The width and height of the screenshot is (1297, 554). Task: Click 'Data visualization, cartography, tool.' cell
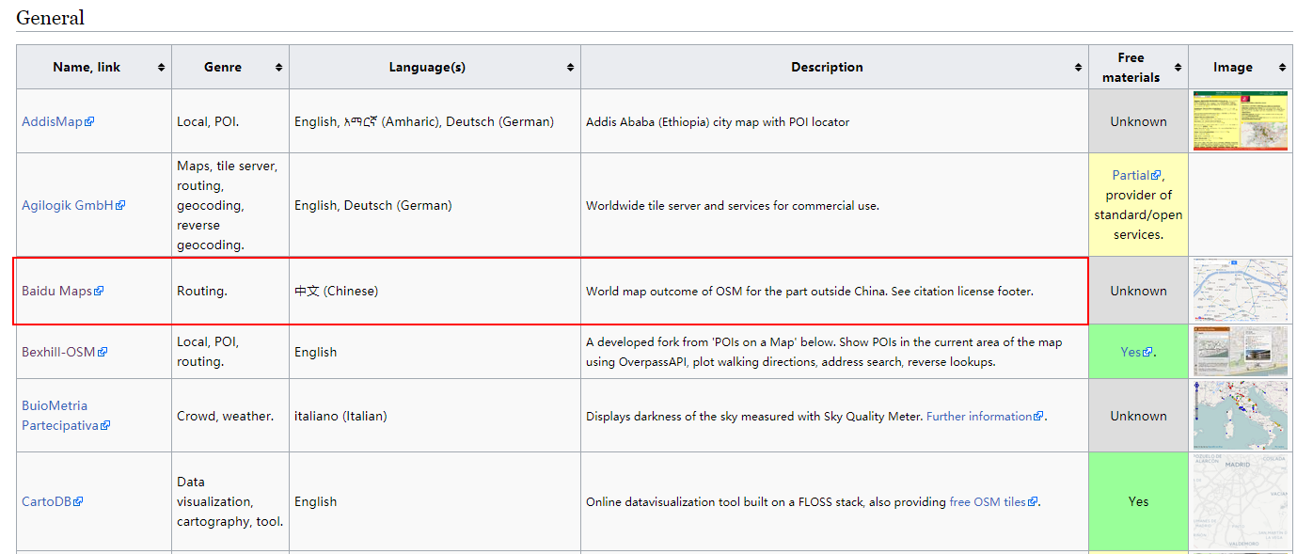(230, 501)
